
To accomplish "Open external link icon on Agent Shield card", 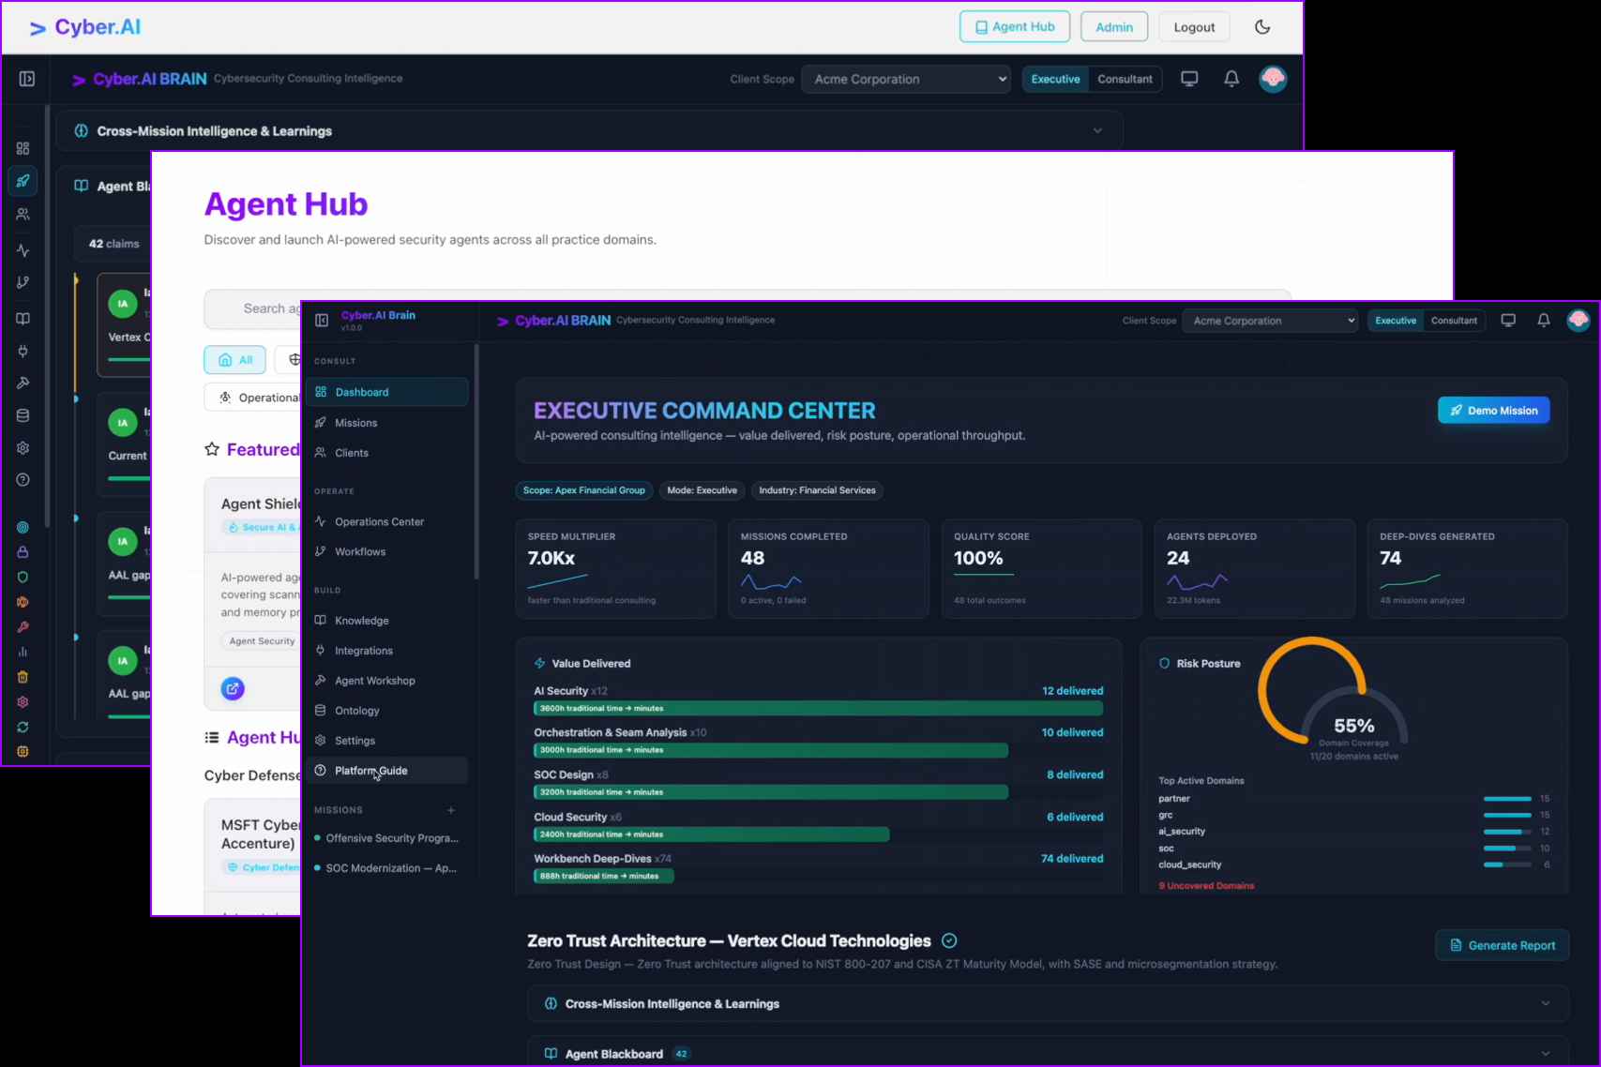I will (x=233, y=689).
